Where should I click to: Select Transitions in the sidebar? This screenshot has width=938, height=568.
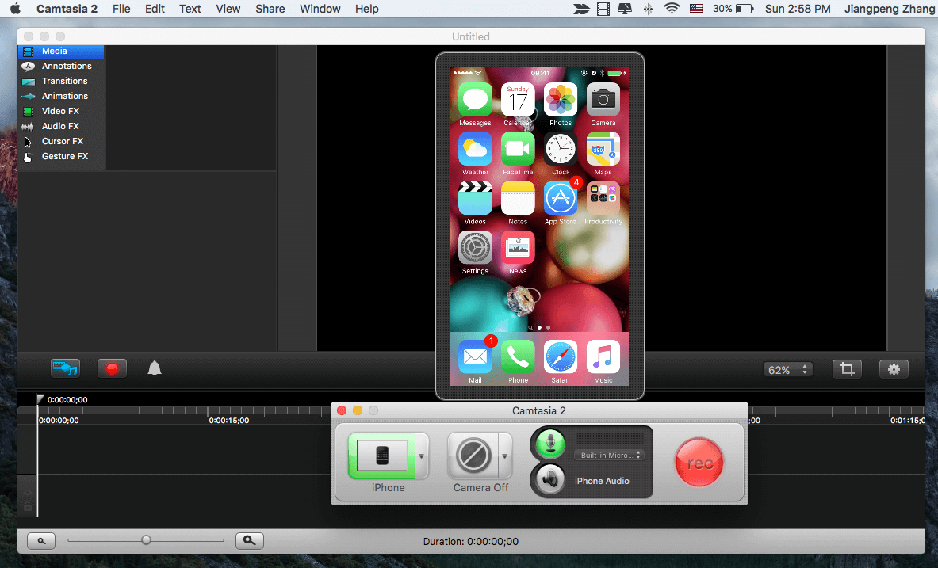click(x=64, y=81)
